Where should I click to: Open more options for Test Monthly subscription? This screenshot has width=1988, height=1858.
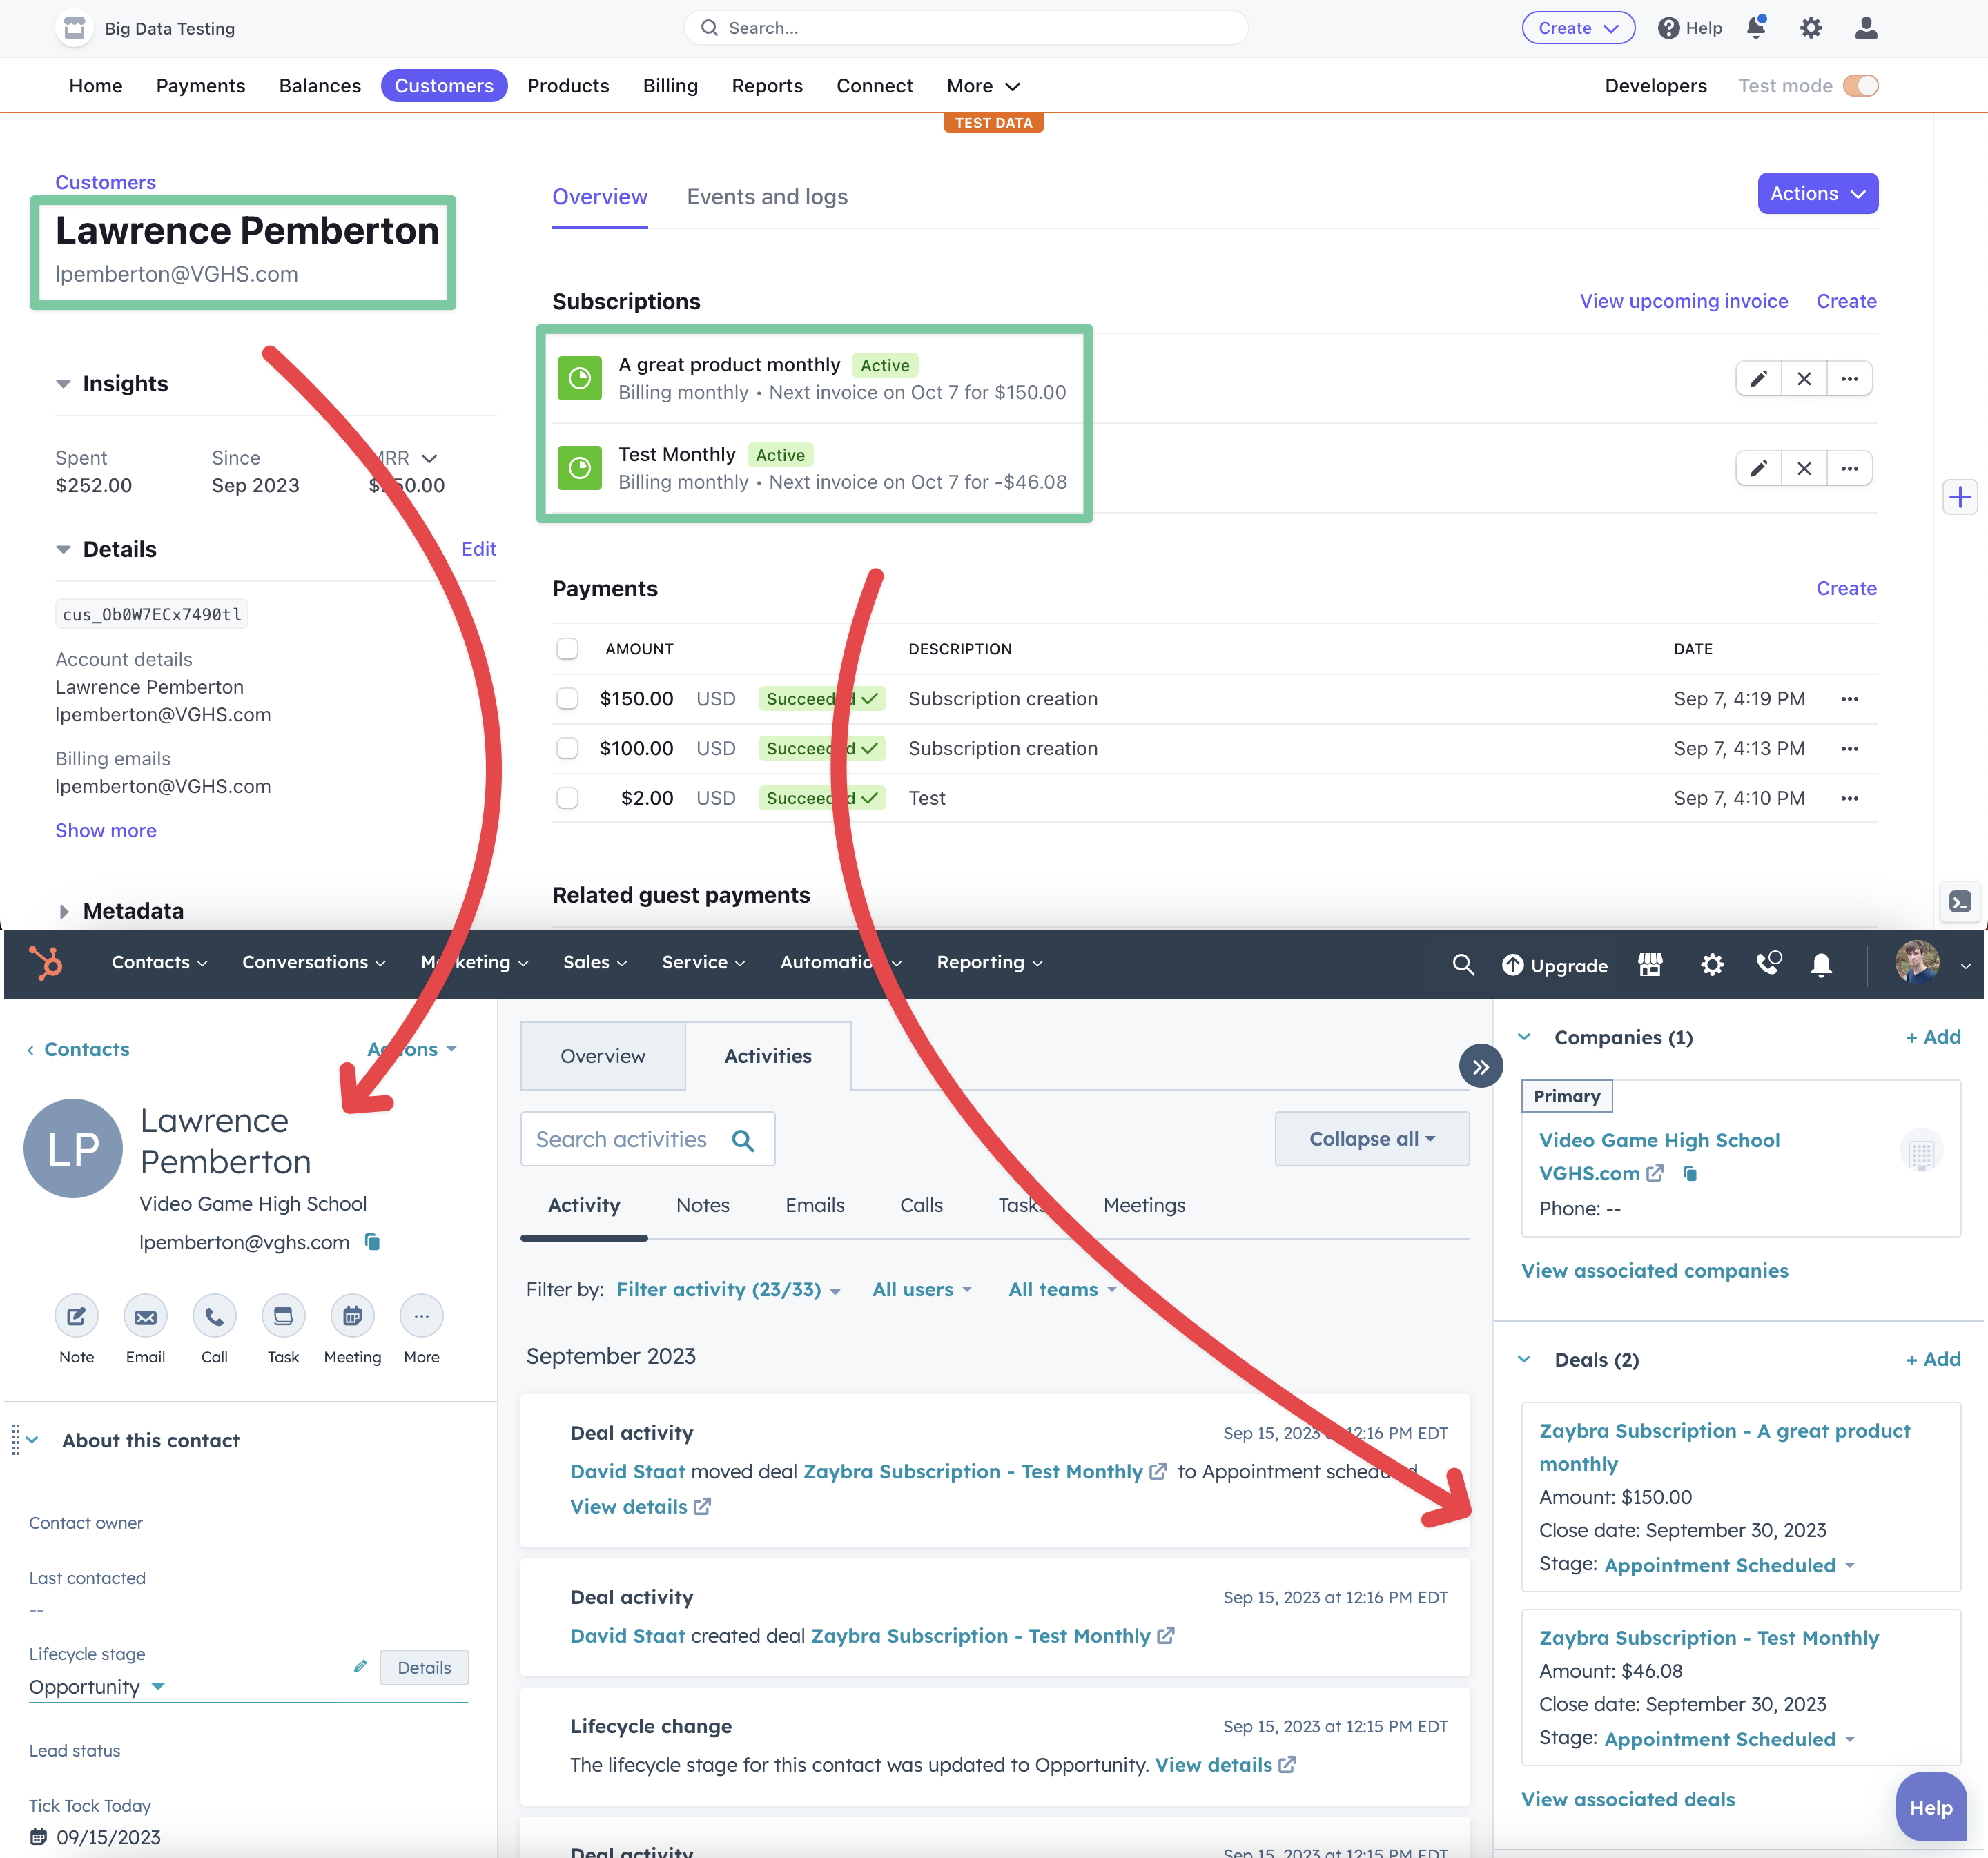point(1850,468)
